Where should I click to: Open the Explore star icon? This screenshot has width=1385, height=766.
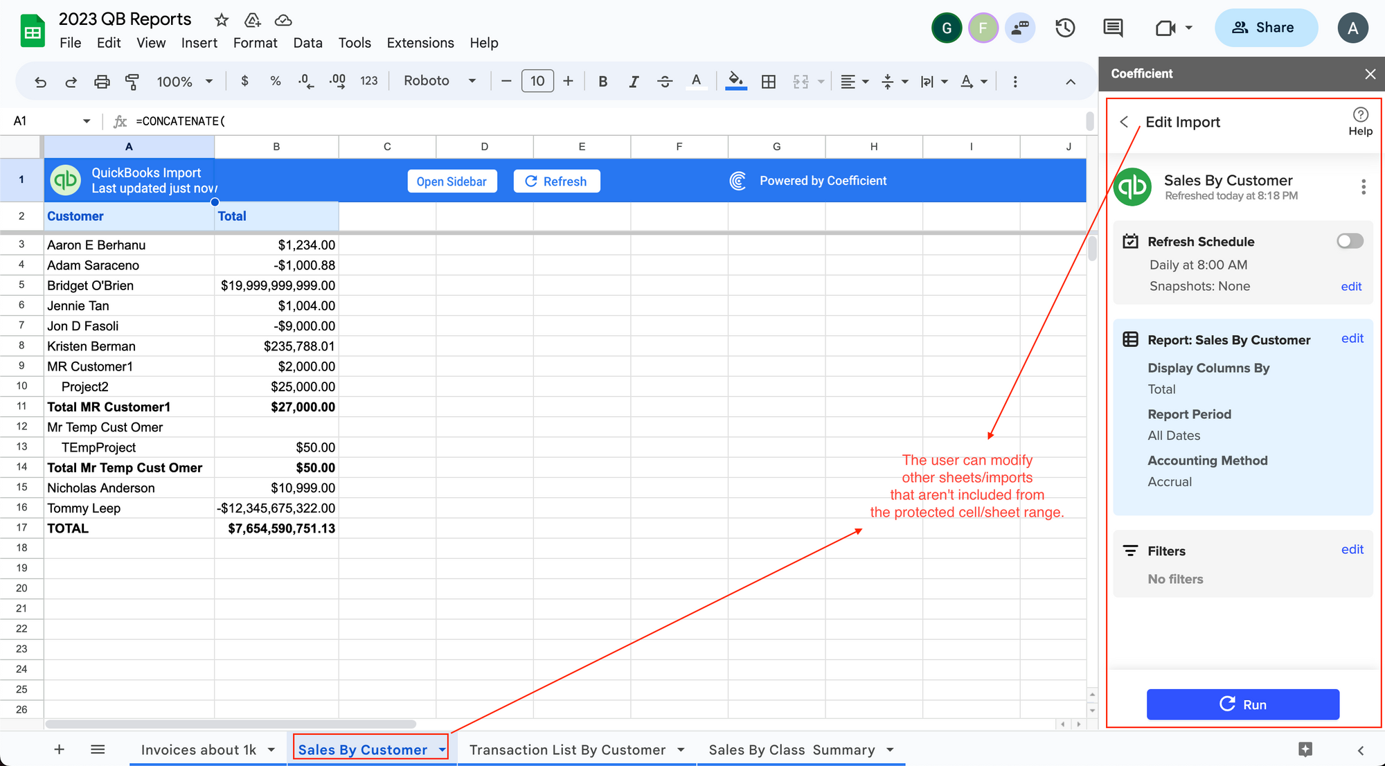[x=1305, y=749]
